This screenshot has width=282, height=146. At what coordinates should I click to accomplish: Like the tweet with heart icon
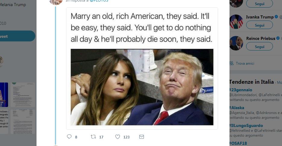tap(118, 137)
